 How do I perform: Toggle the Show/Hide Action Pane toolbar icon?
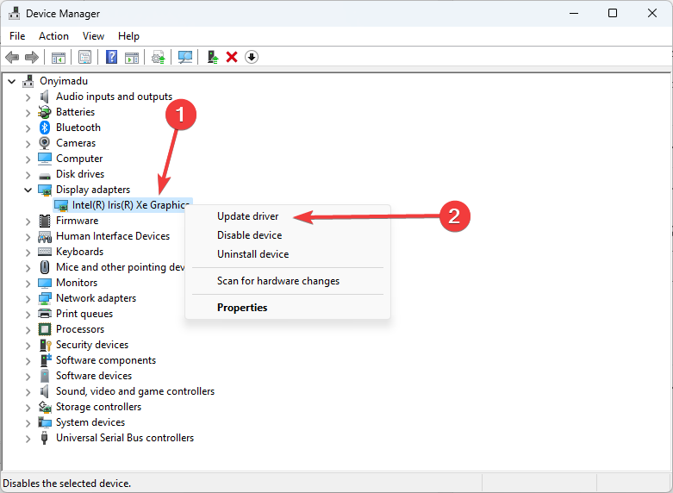132,57
